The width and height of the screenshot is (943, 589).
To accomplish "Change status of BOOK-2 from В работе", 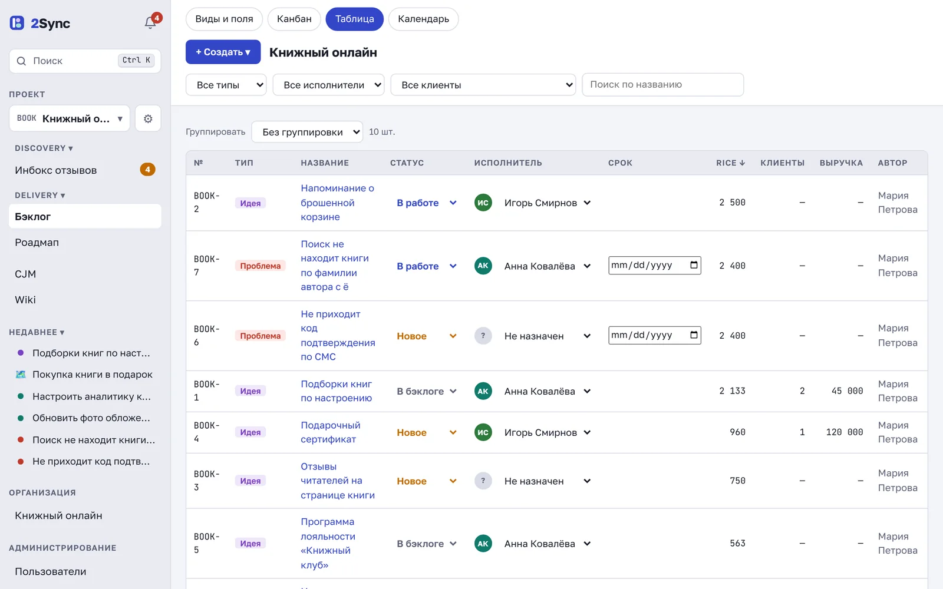I will pyautogui.click(x=427, y=203).
